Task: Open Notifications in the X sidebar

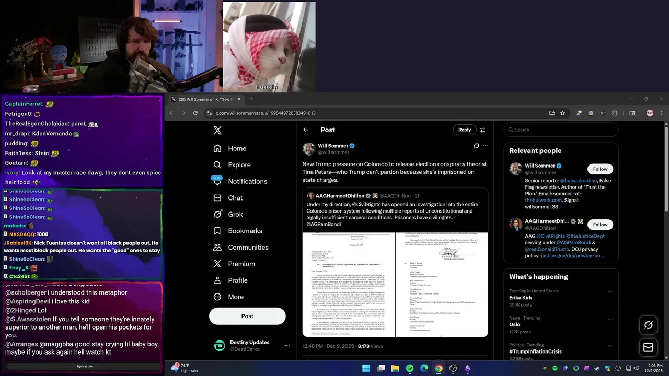Action: coord(240,181)
